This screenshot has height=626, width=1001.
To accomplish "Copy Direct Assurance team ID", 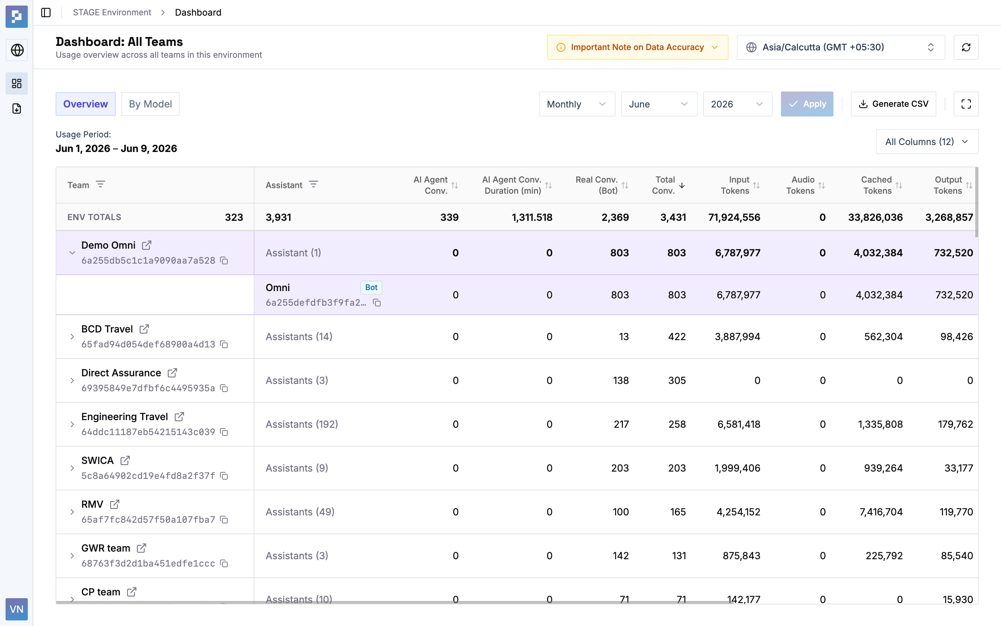I will [224, 388].
